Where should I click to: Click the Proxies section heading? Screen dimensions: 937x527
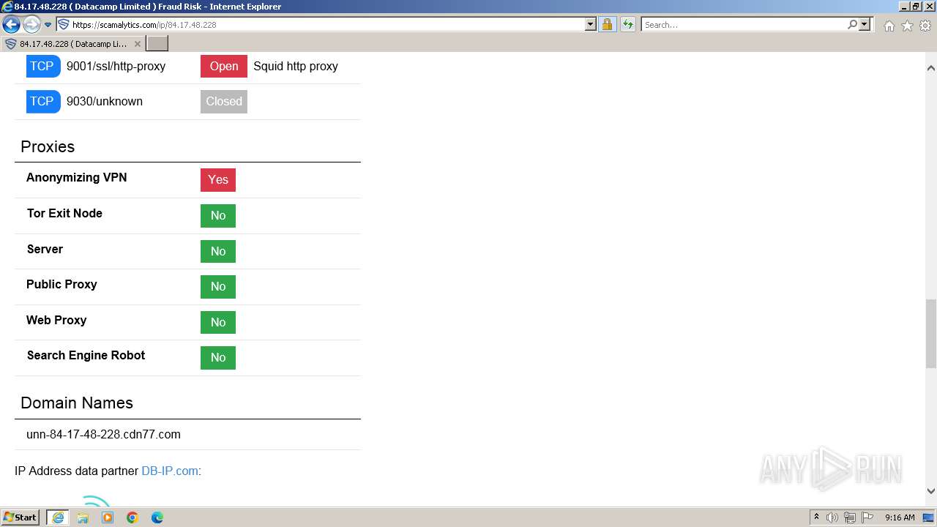coord(48,146)
